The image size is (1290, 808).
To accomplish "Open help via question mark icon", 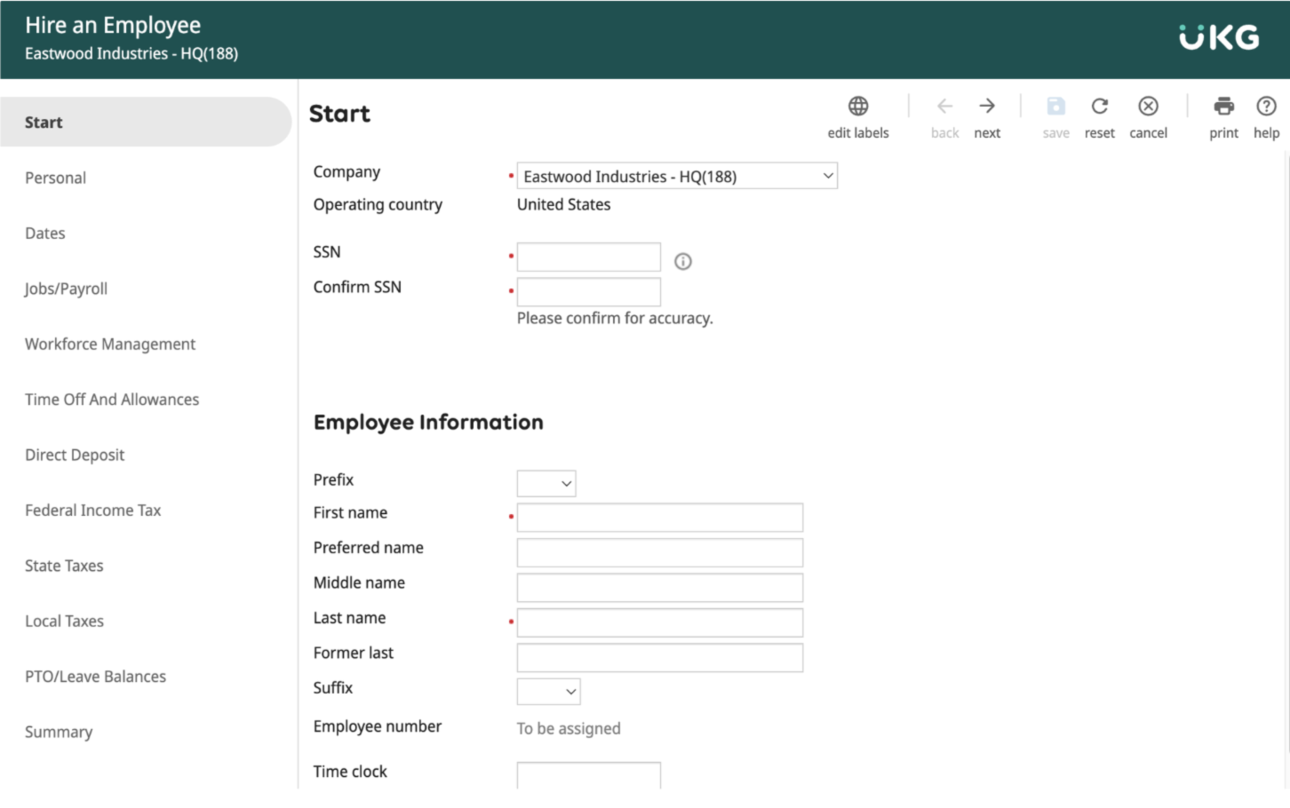I will point(1266,107).
